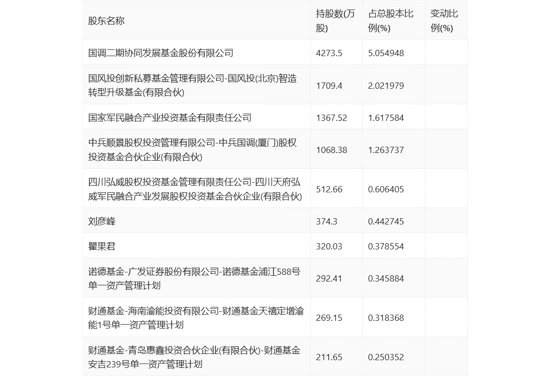
Task: Click the percentage 0.345884
Action: pos(386,279)
